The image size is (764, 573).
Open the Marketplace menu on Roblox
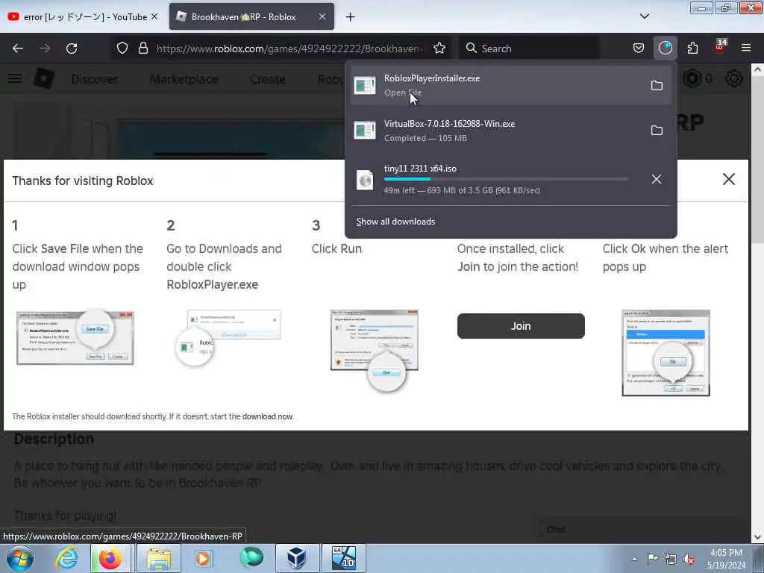[184, 79]
